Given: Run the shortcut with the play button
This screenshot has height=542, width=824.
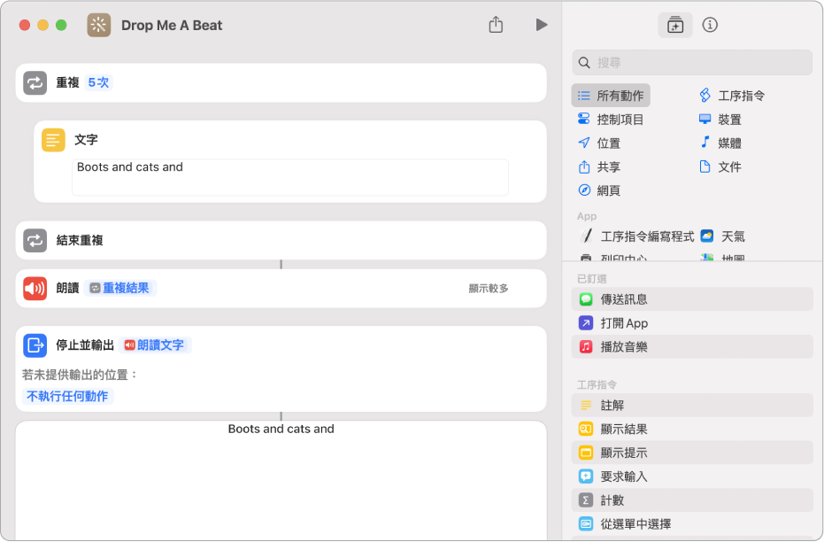Looking at the screenshot, I should 541,25.
